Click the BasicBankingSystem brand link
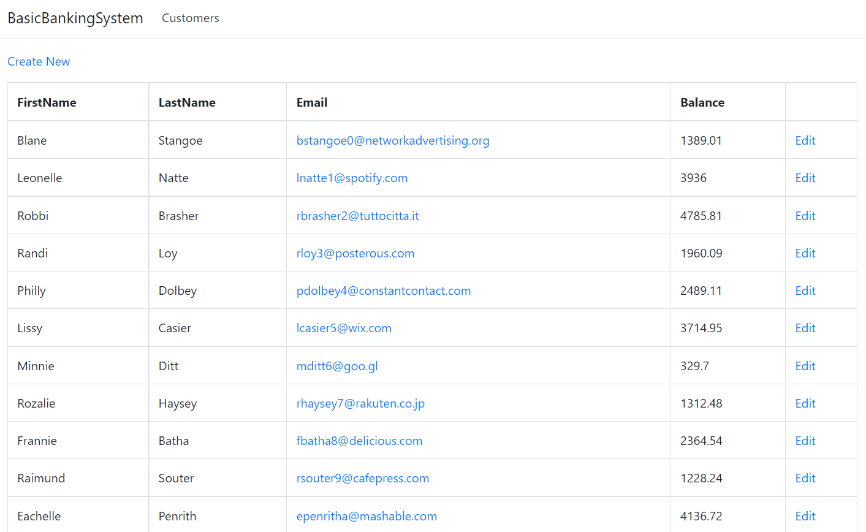Image resolution: width=866 pixels, height=532 pixels. 75,18
